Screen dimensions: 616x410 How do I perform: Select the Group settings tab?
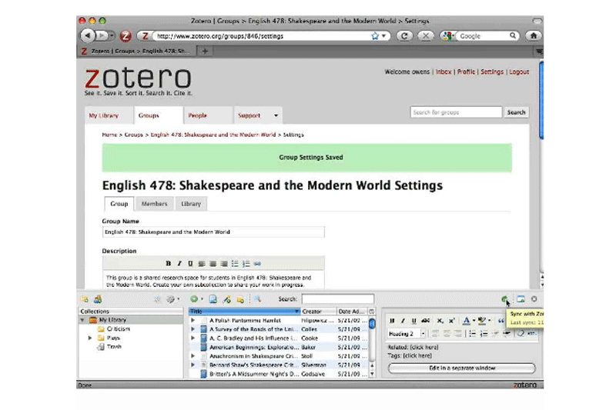tap(119, 204)
